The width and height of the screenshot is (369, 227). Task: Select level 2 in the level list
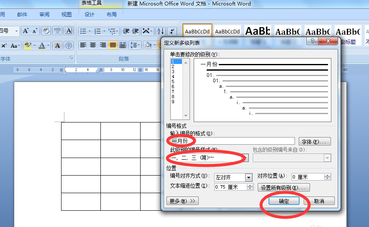[176, 66]
